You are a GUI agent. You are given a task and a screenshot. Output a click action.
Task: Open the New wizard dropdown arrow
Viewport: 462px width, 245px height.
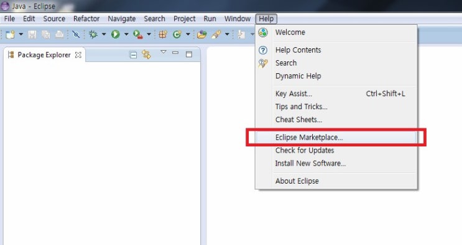coord(21,34)
